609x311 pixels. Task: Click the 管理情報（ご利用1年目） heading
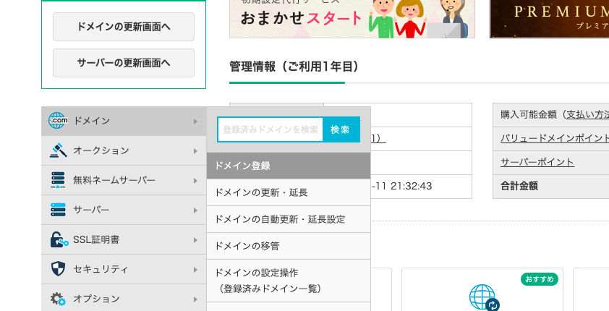(294, 67)
